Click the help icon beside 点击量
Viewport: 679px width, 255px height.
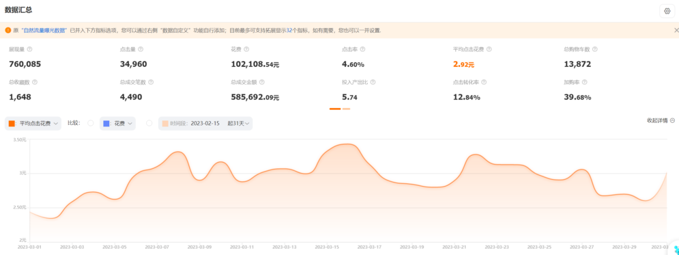[140, 49]
